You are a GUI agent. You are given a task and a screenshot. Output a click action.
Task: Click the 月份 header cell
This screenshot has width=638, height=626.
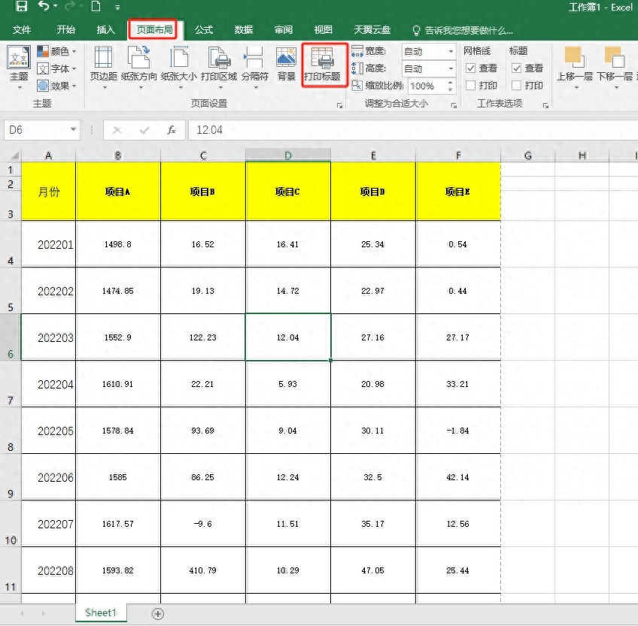click(x=48, y=192)
